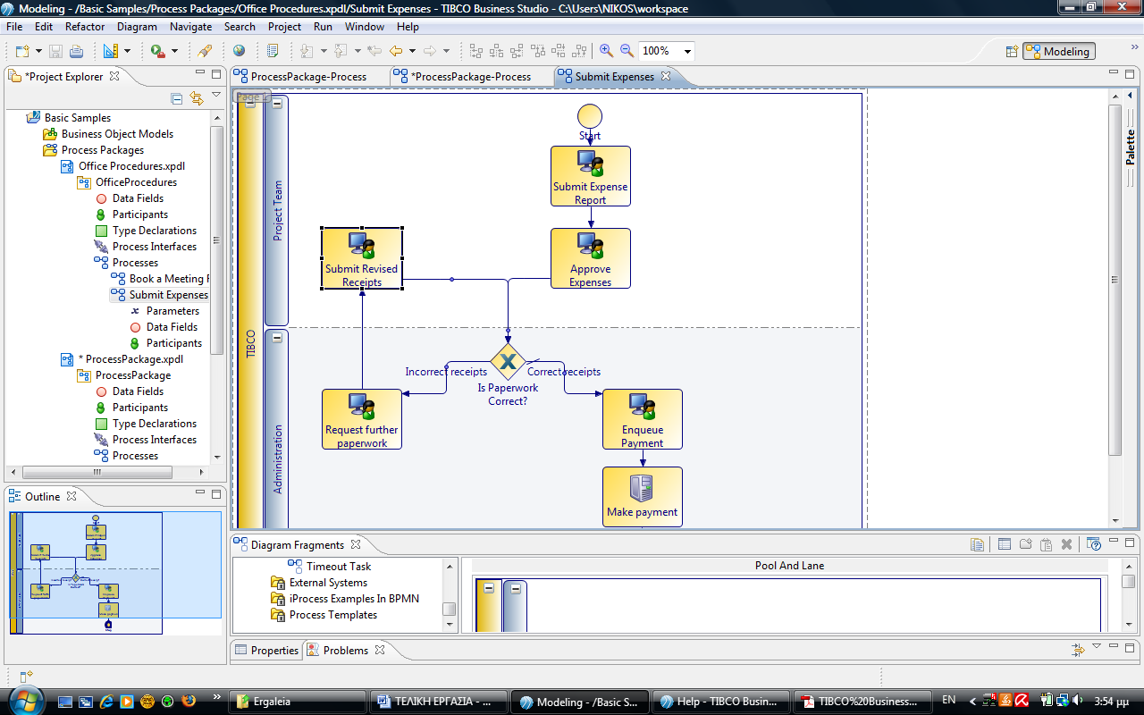Click the Run/launch toolbar icon
The image size is (1144, 715).
point(157,51)
